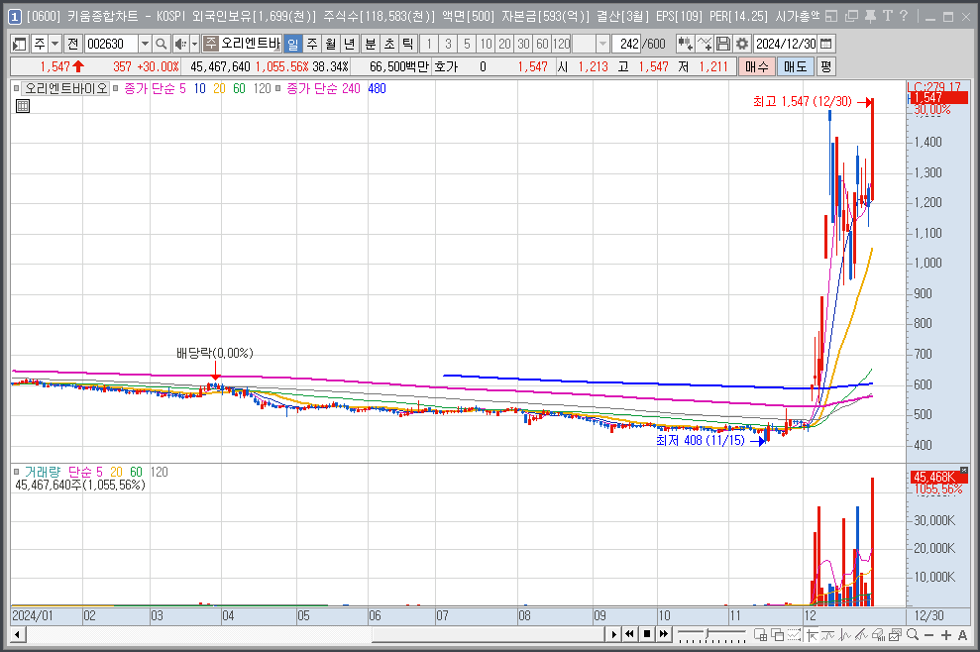Image resolution: width=980 pixels, height=652 pixels.
Task: Click the candle compare toolbar icon
Action: coord(685,44)
